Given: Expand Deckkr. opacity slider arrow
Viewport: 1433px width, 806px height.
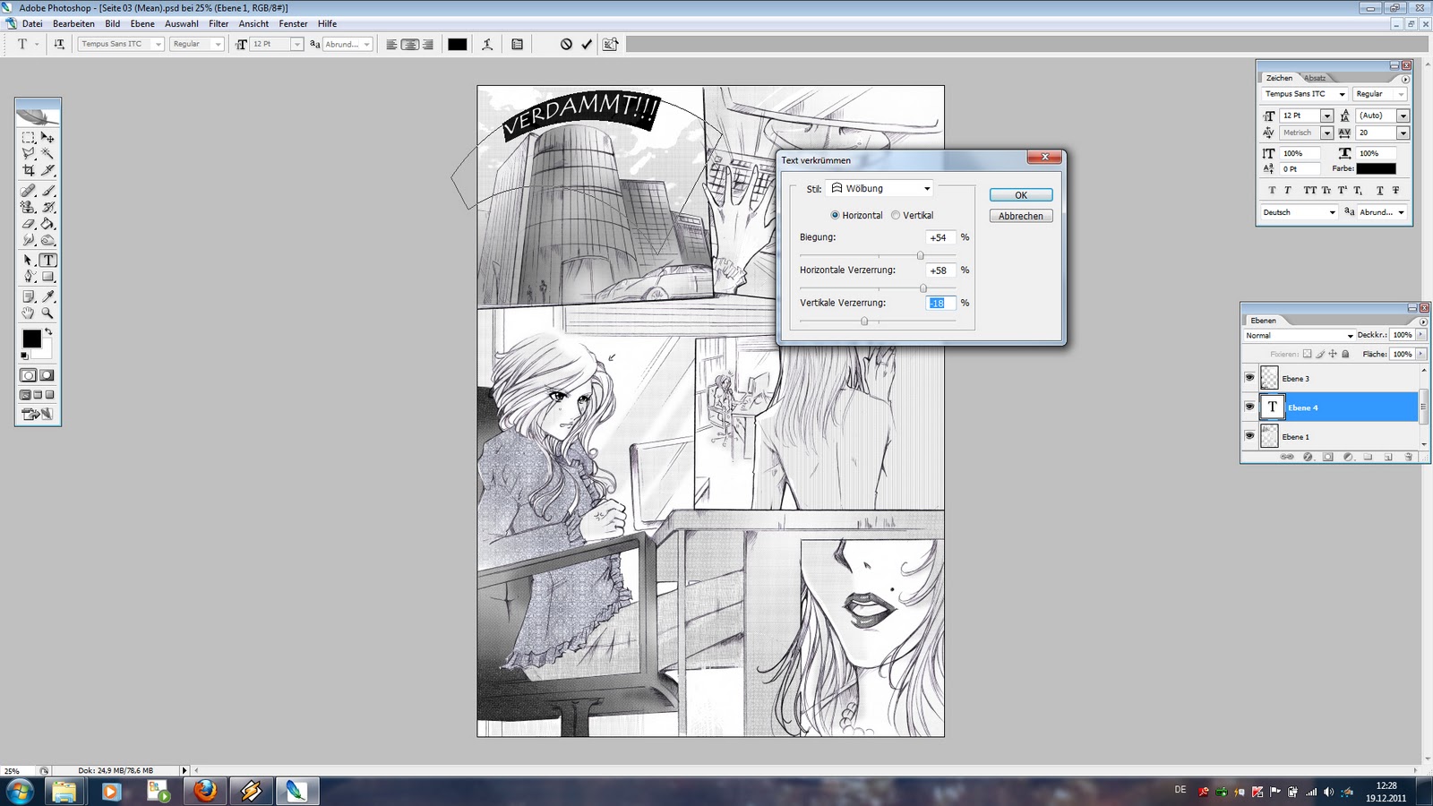Looking at the screenshot, I should tap(1421, 335).
